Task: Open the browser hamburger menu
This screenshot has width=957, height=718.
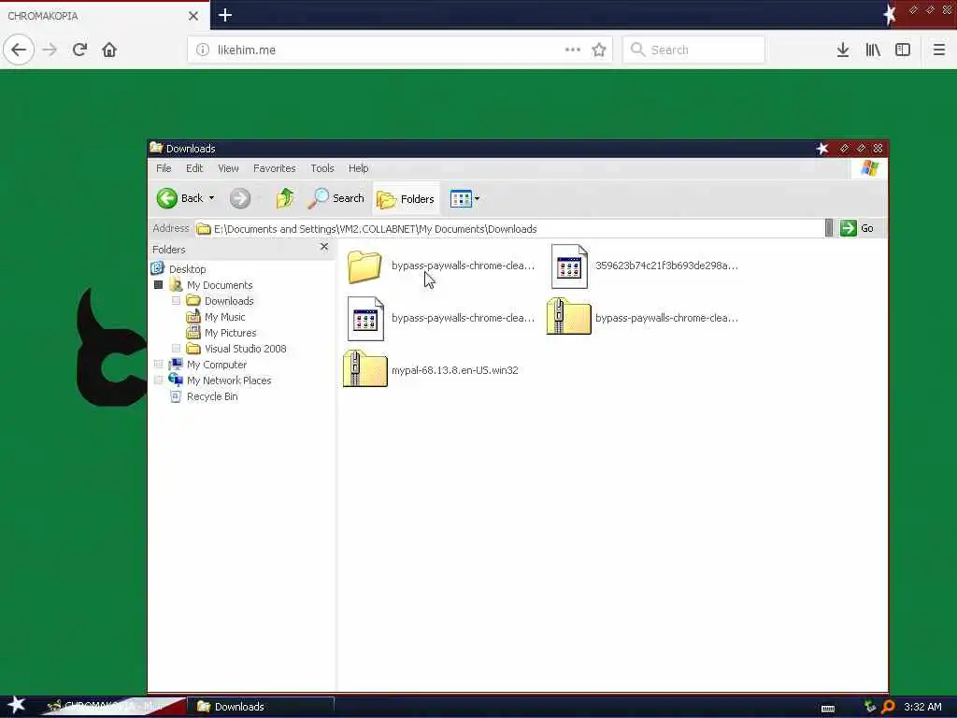Action: coord(938,50)
